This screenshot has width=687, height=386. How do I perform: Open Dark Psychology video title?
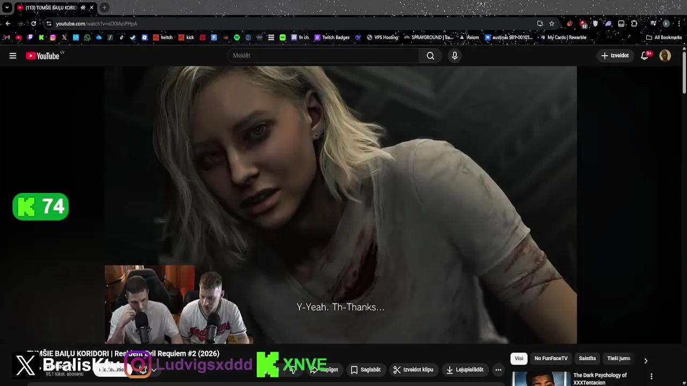(600, 378)
